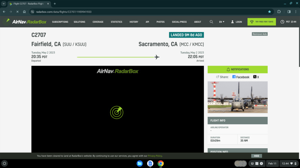Click the 01h29m duration value
Screen dimensions: 300x168
pyautogui.click(x=215, y=141)
